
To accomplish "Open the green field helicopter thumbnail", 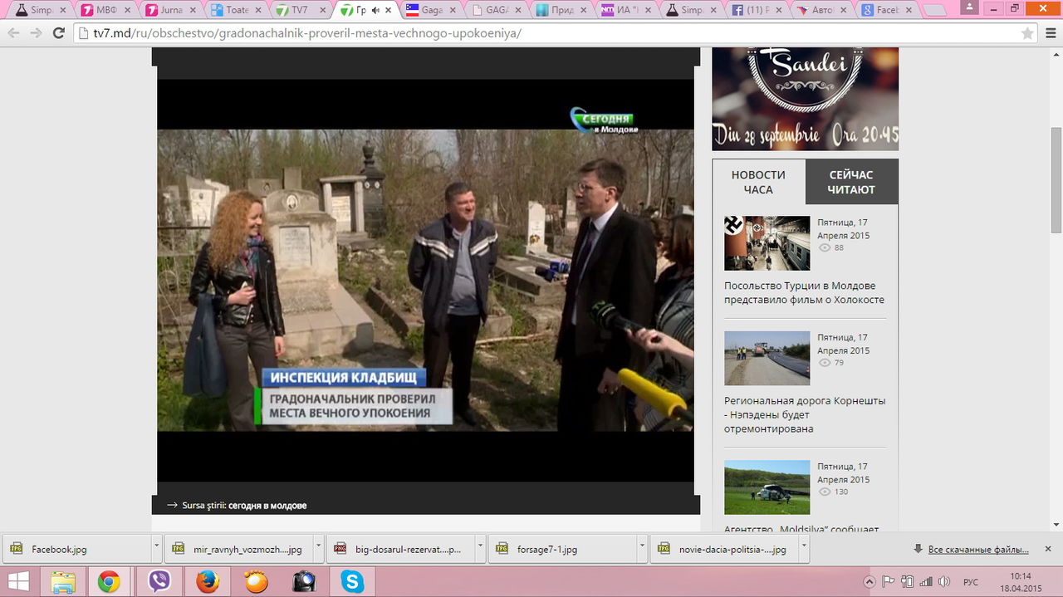I will pos(767,487).
